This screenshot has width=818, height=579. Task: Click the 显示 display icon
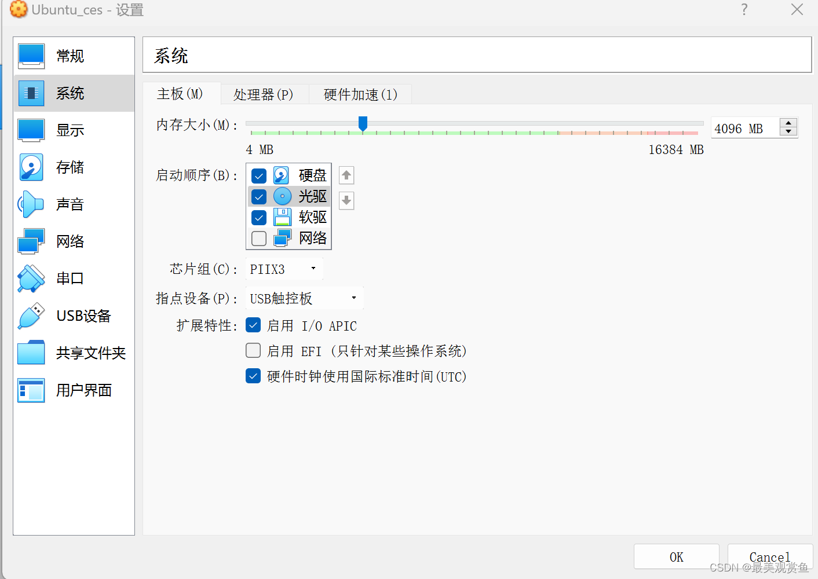[31, 130]
